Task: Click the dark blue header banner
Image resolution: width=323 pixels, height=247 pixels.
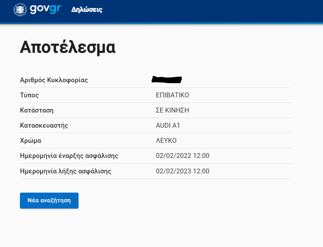Action: pyautogui.click(x=213, y=10)
